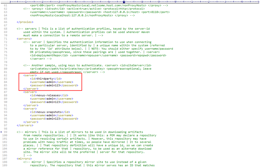Click the nexus-snapshots id on line 93
260x168 pixels.
pos(49,112)
